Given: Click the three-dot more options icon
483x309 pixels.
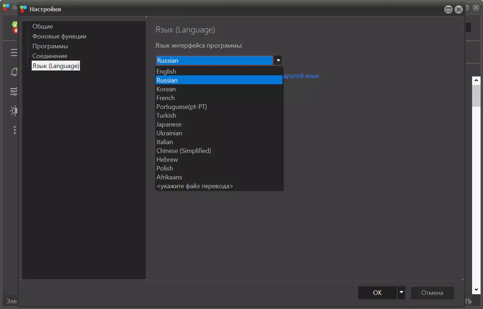Looking at the screenshot, I should point(14,130).
